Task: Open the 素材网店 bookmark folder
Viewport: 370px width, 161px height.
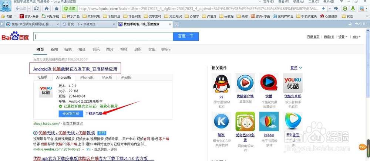Action: tap(91, 17)
